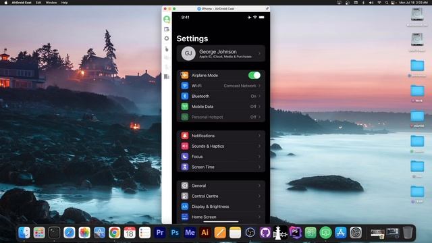Tap the "General" label
This screenshot has width=432, height=243.
pyautogui.click(x=198, y=186)
